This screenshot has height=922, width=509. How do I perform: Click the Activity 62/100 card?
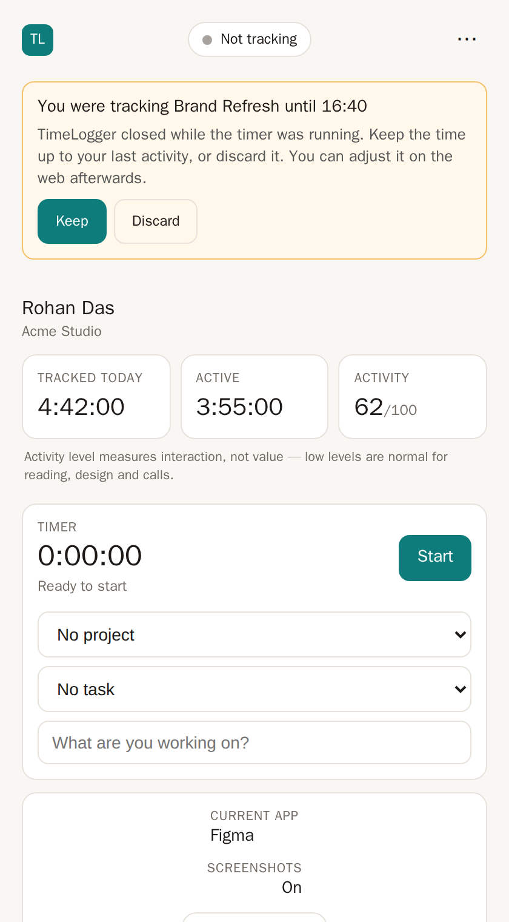[413, 397]
